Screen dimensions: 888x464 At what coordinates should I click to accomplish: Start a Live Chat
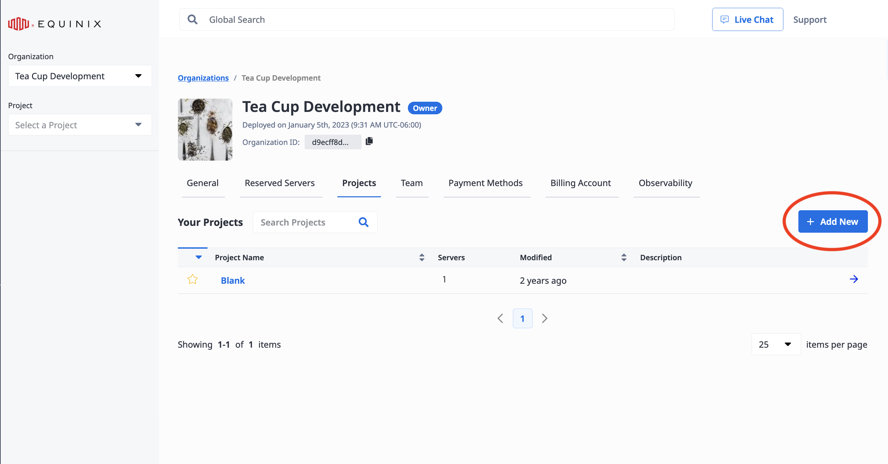747,20
